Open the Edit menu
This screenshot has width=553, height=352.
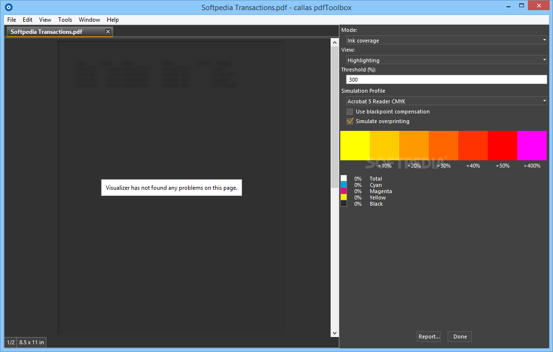pos(28,20)
